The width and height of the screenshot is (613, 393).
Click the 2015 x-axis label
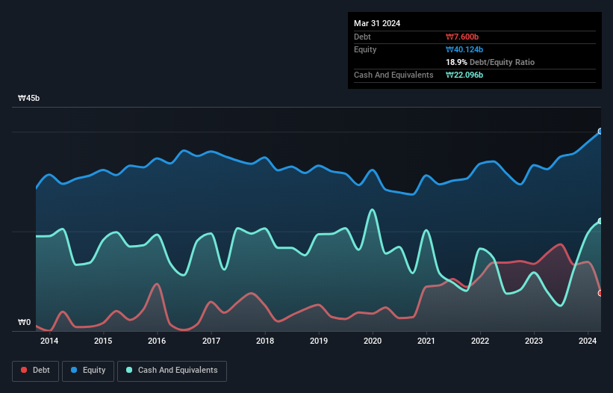(103, 341)
